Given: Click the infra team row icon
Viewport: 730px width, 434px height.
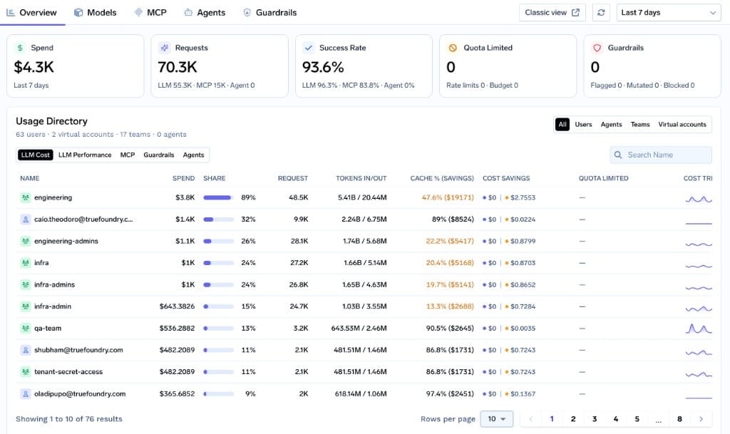Looking at the screenshot, I should pyautogui.click(x=26, y=263).
